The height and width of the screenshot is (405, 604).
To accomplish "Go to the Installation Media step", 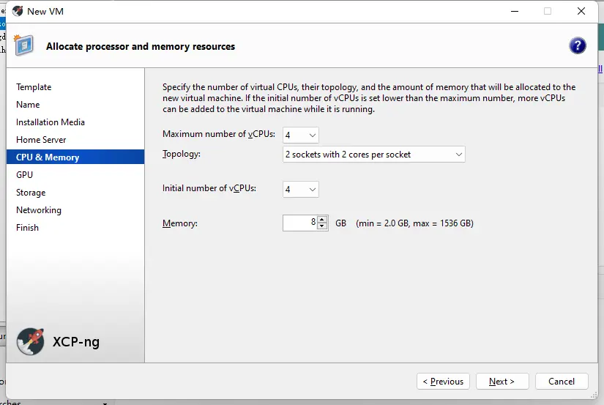I will pos(50,122).
